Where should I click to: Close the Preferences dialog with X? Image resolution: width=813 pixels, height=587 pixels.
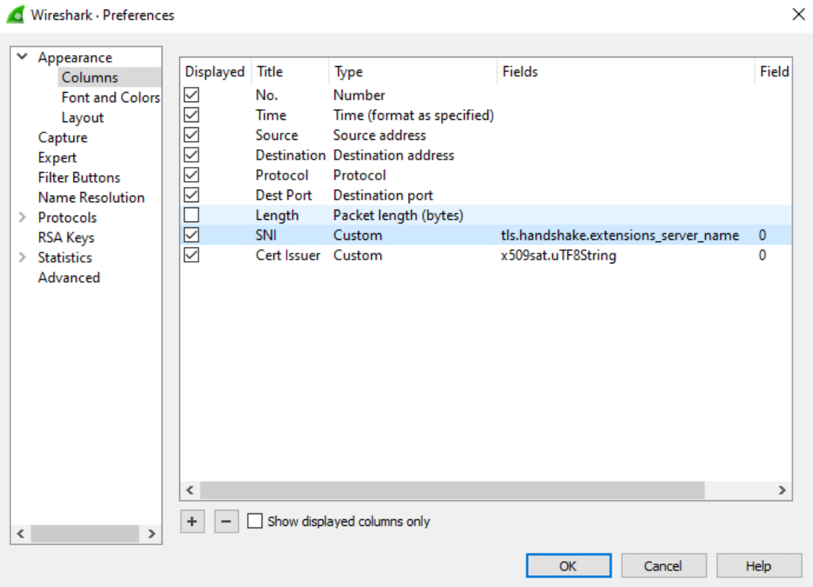(798, 15)
